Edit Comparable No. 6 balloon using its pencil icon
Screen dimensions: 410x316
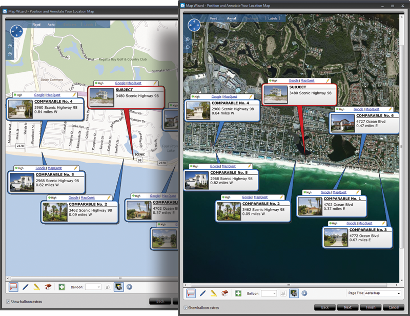pos(391,109)
